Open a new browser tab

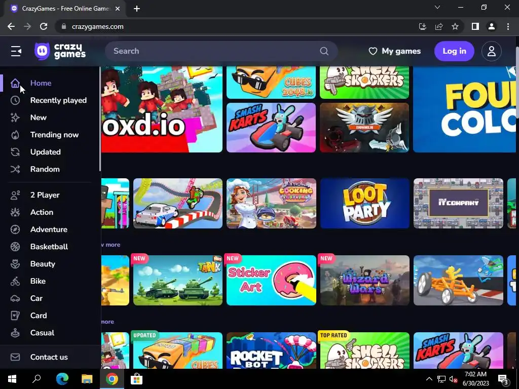click(x=137, y=9)
